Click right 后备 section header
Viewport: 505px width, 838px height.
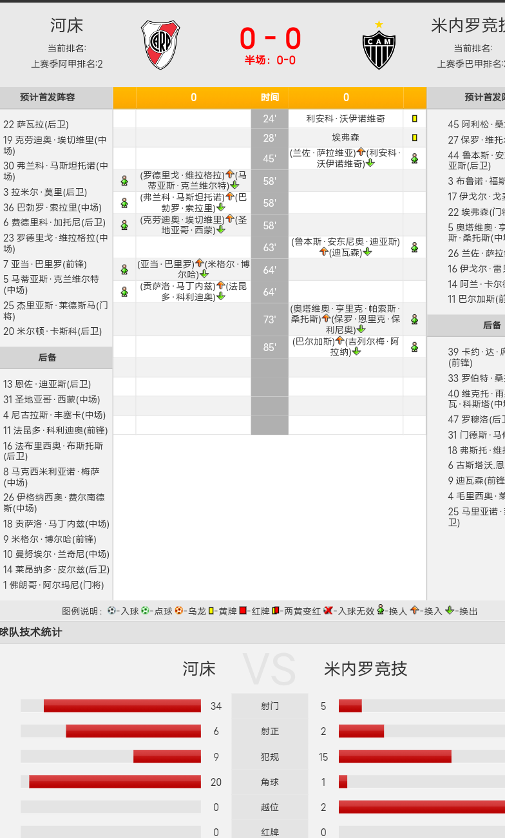[x=466, y=325]
